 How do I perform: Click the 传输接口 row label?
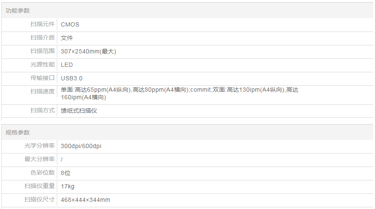click(x=43, y=78)
